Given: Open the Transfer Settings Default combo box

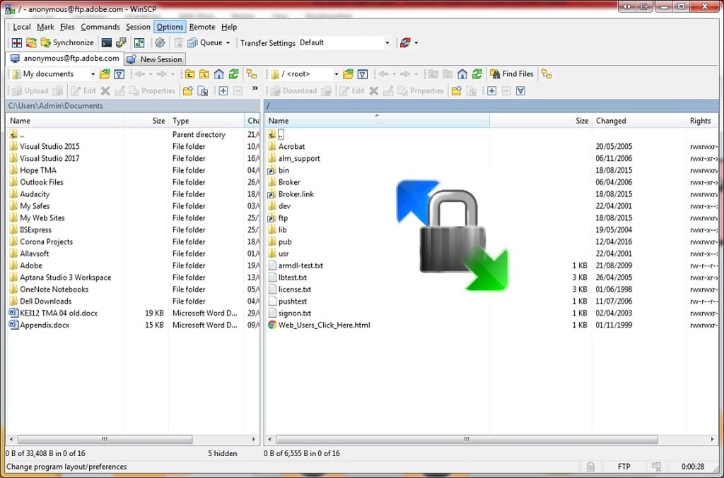Looking at the screenshot, I should coord(344,43).
